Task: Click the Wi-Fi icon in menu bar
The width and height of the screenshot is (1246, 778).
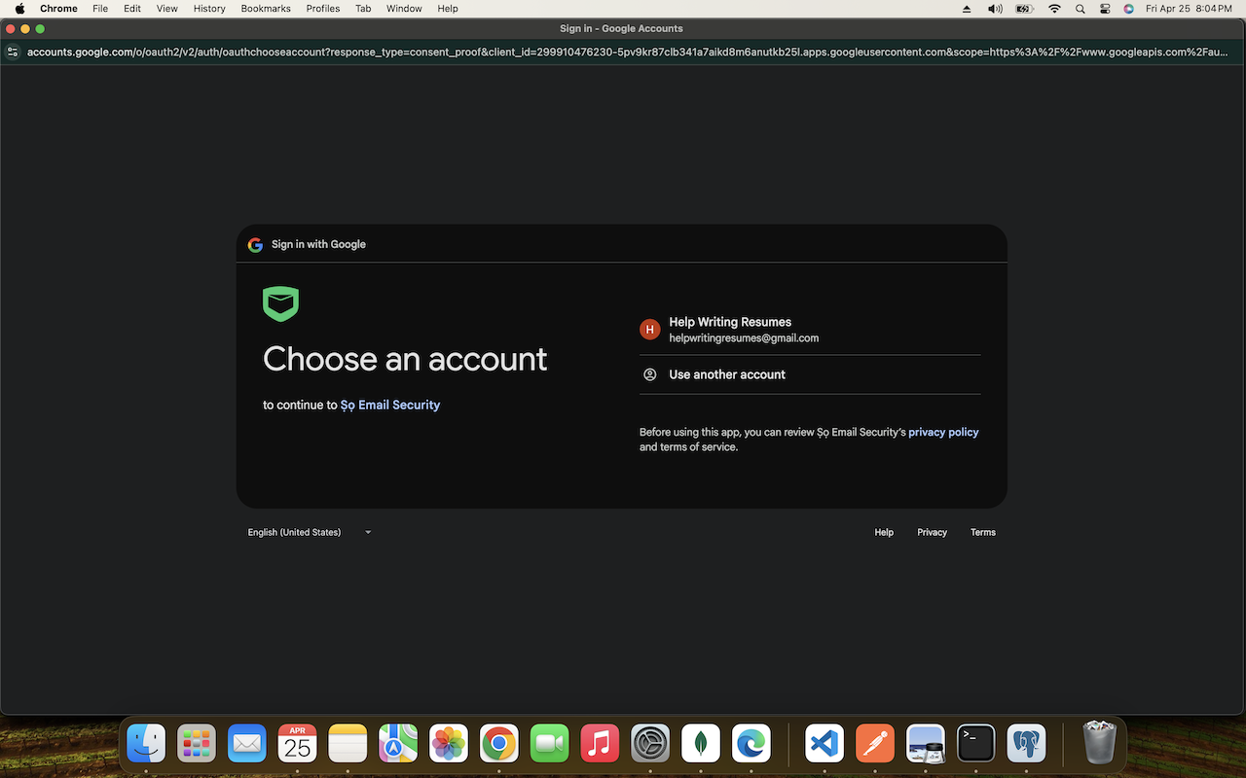Action: click(1054, 9)
